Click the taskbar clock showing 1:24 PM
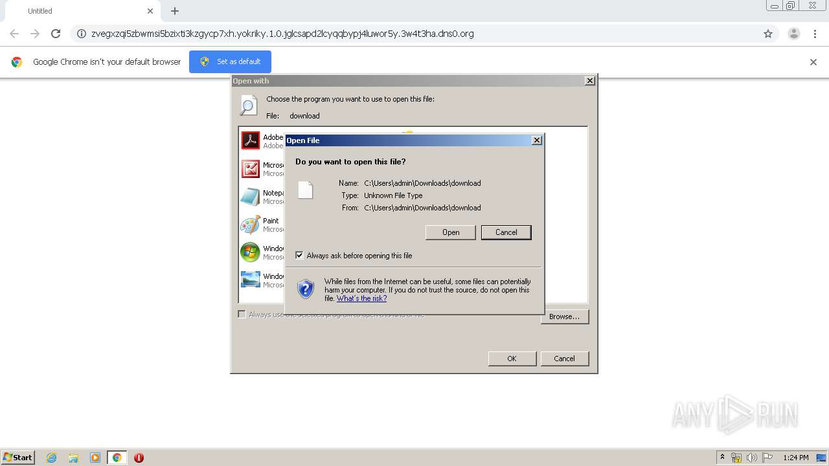Image resolution: width=829 pixels, height=466 pixels. coord(796,458)
